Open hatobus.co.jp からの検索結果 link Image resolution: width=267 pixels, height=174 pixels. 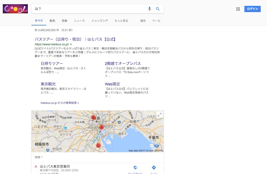click(60, 103)
